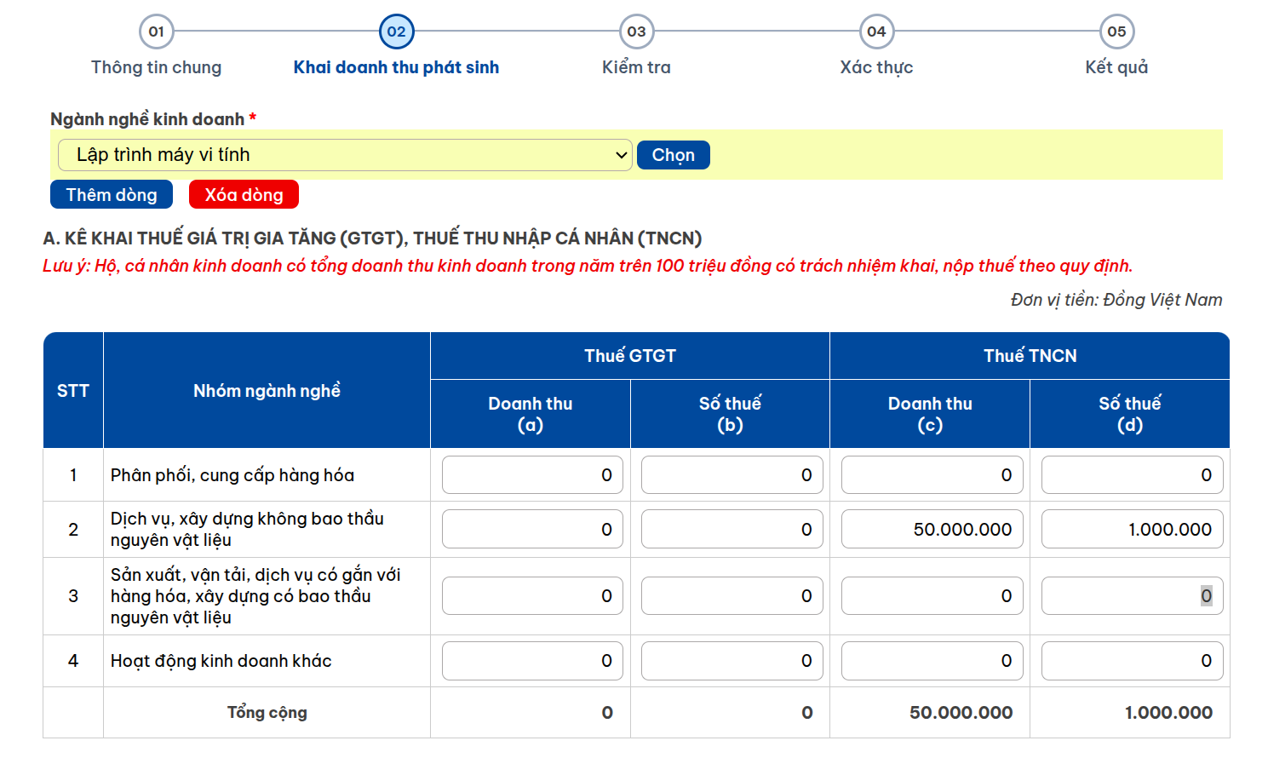Click step 01 circle Thông tin chung
This screenshot has width=1268, height=775.
pos(156,32)
